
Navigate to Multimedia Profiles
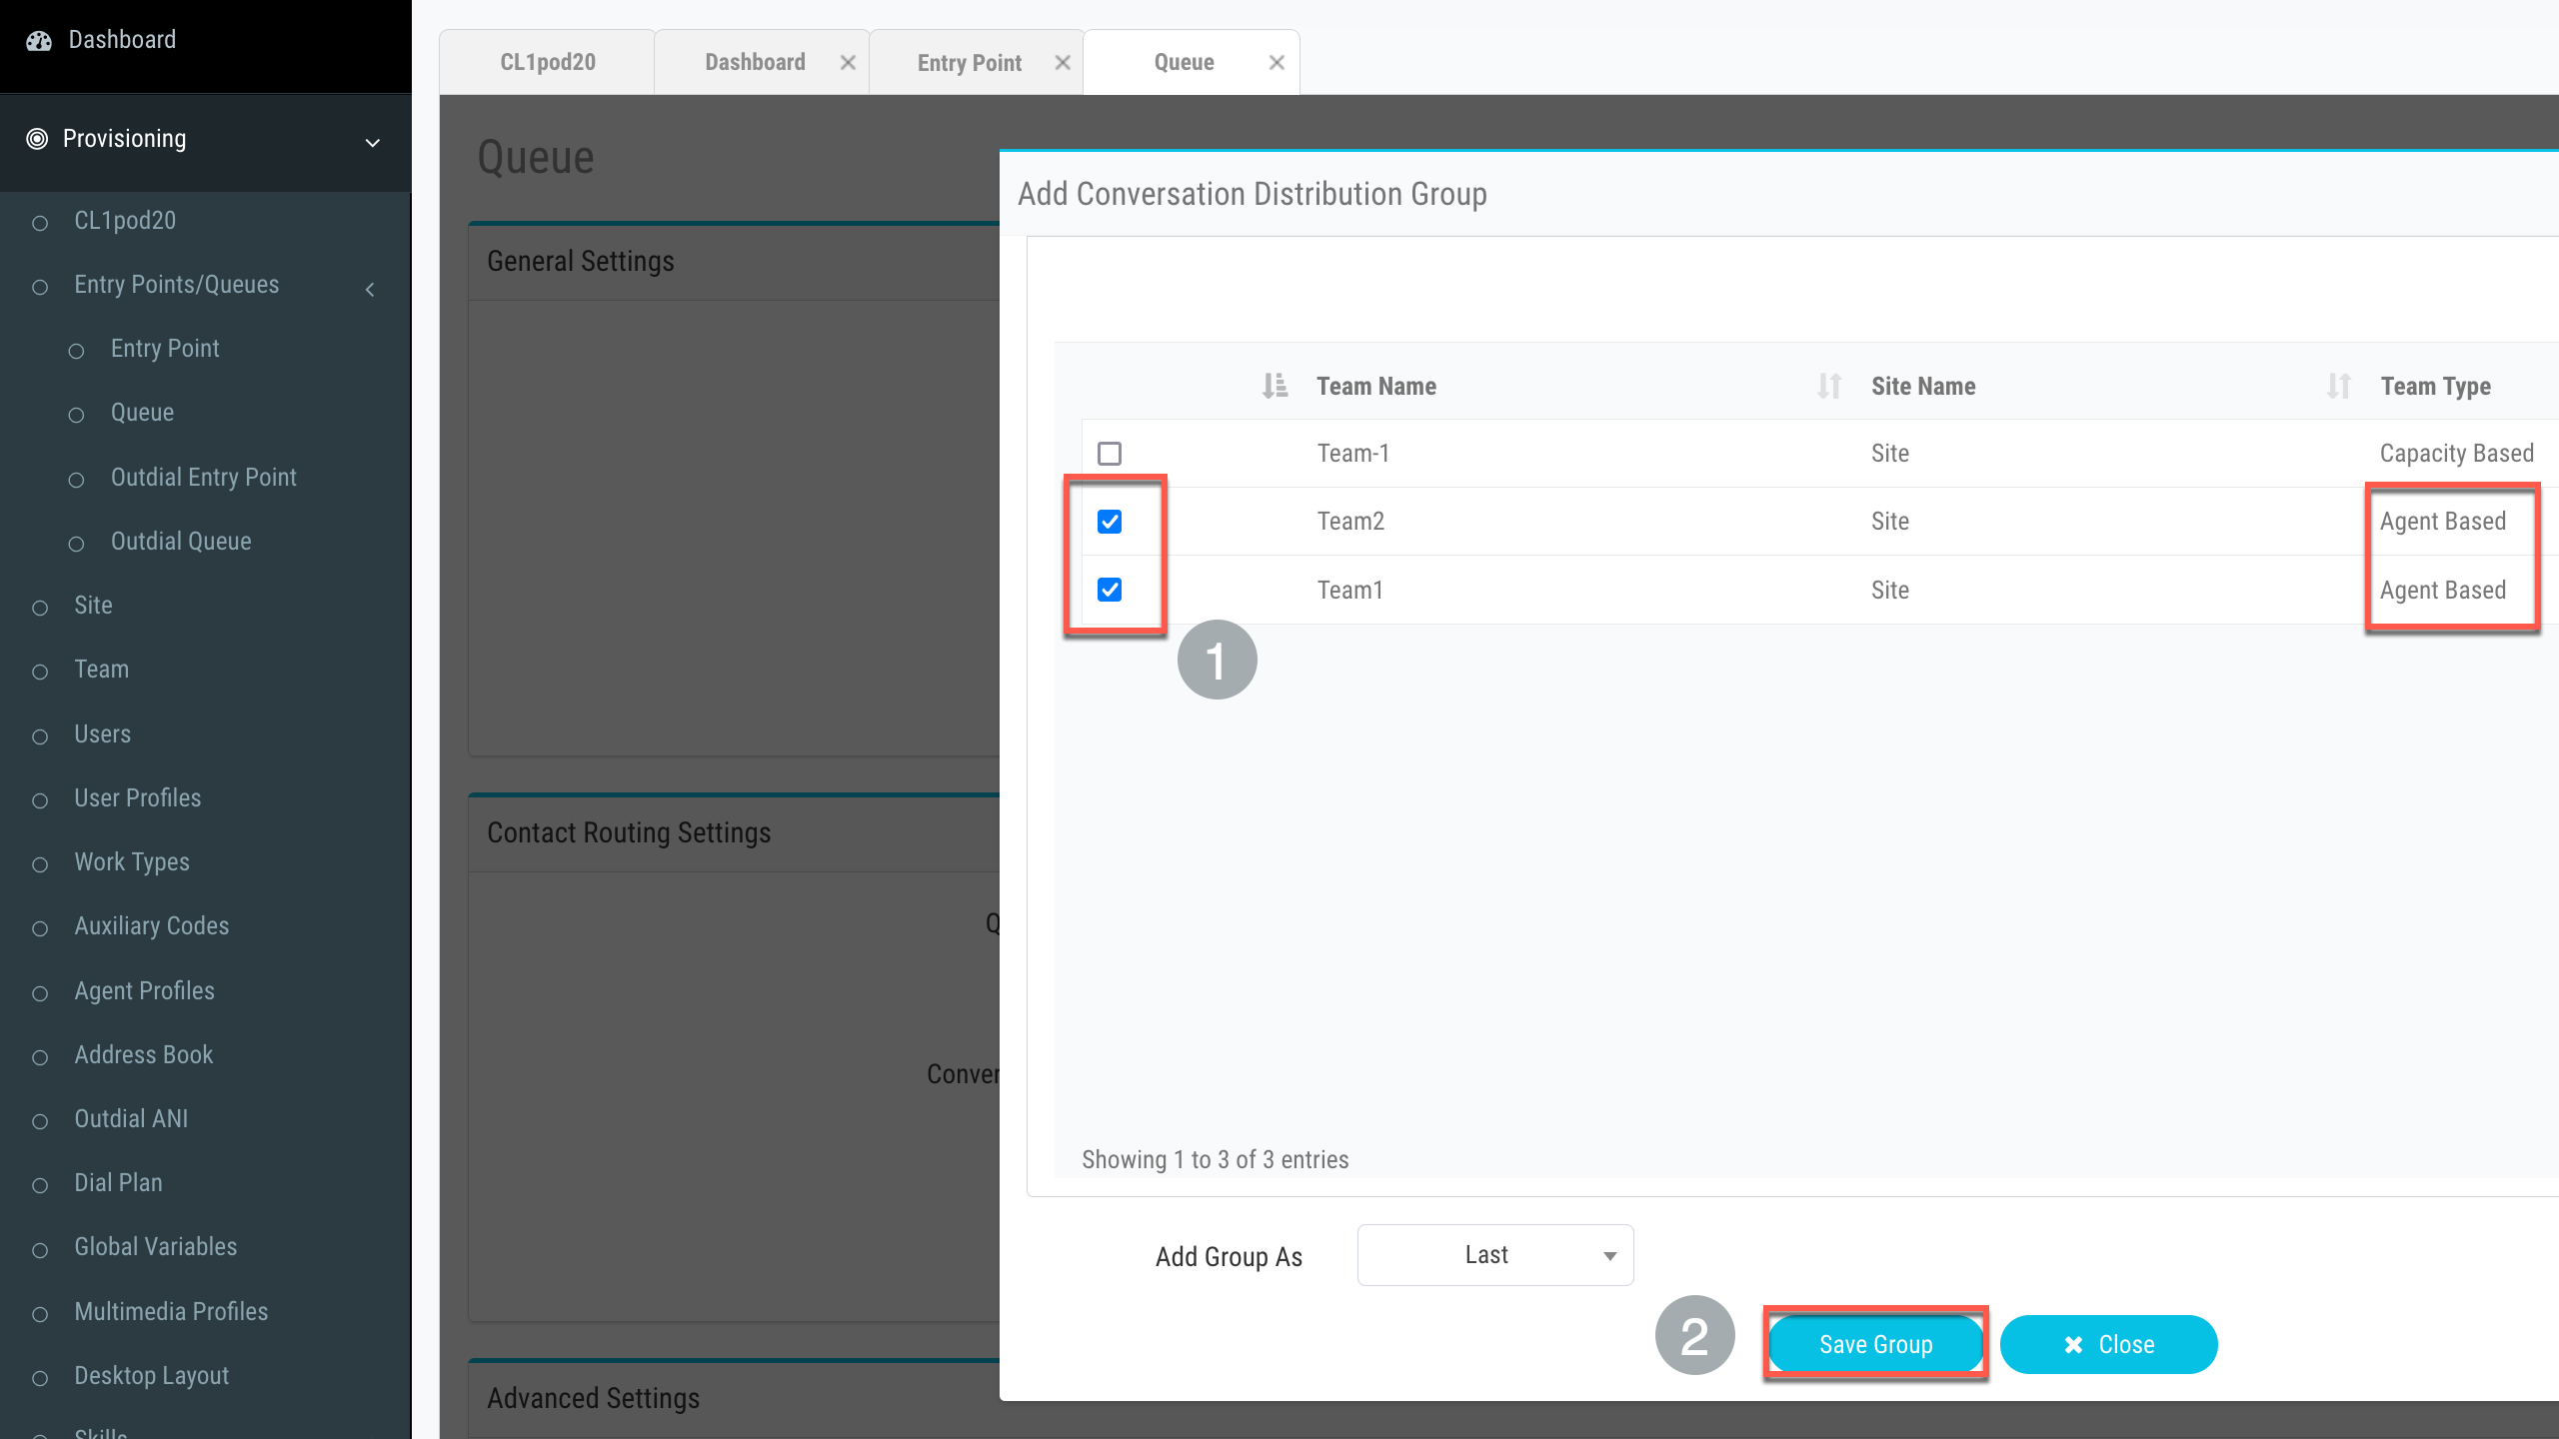[169, 1311]
